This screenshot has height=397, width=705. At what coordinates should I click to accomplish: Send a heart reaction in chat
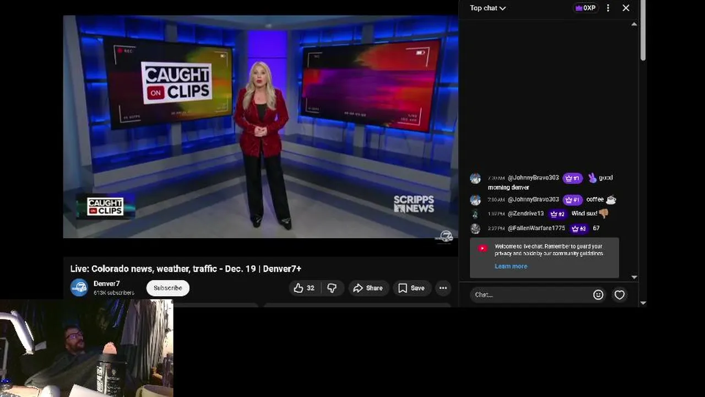coord(620,295)
